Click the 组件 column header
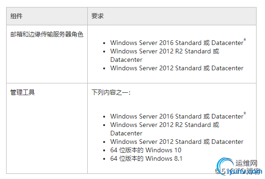Viewport: 265px width, 179px height. (16, 16)
